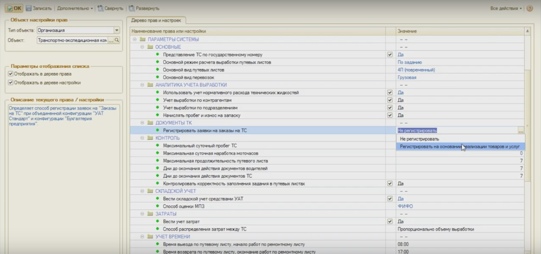Image resolution: width=541 pixels, height=254 pixels.
Task: Click the ПАРАМЕТРЫ СИСТЕМЫ folder icon
Action: (x=142, y=40)
